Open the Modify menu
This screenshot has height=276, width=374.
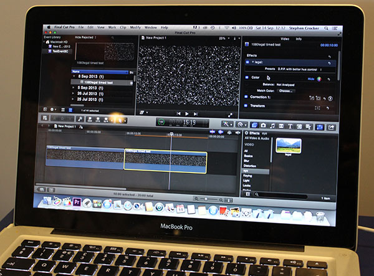[x=135, y=27]
